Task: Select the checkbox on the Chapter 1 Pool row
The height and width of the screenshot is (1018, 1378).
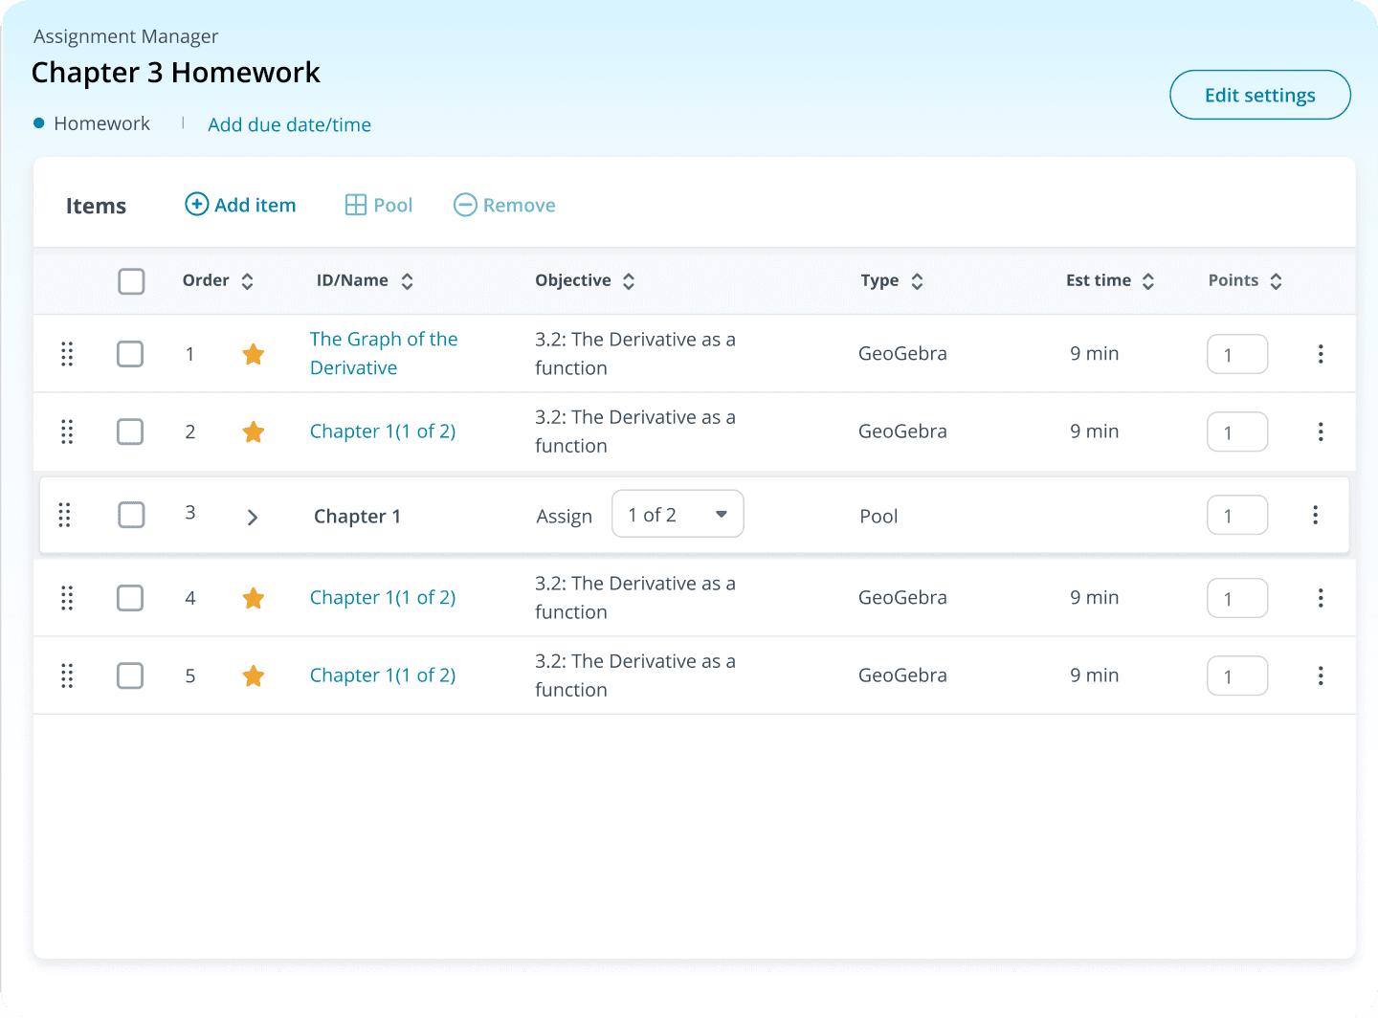Action: (131, 515)
